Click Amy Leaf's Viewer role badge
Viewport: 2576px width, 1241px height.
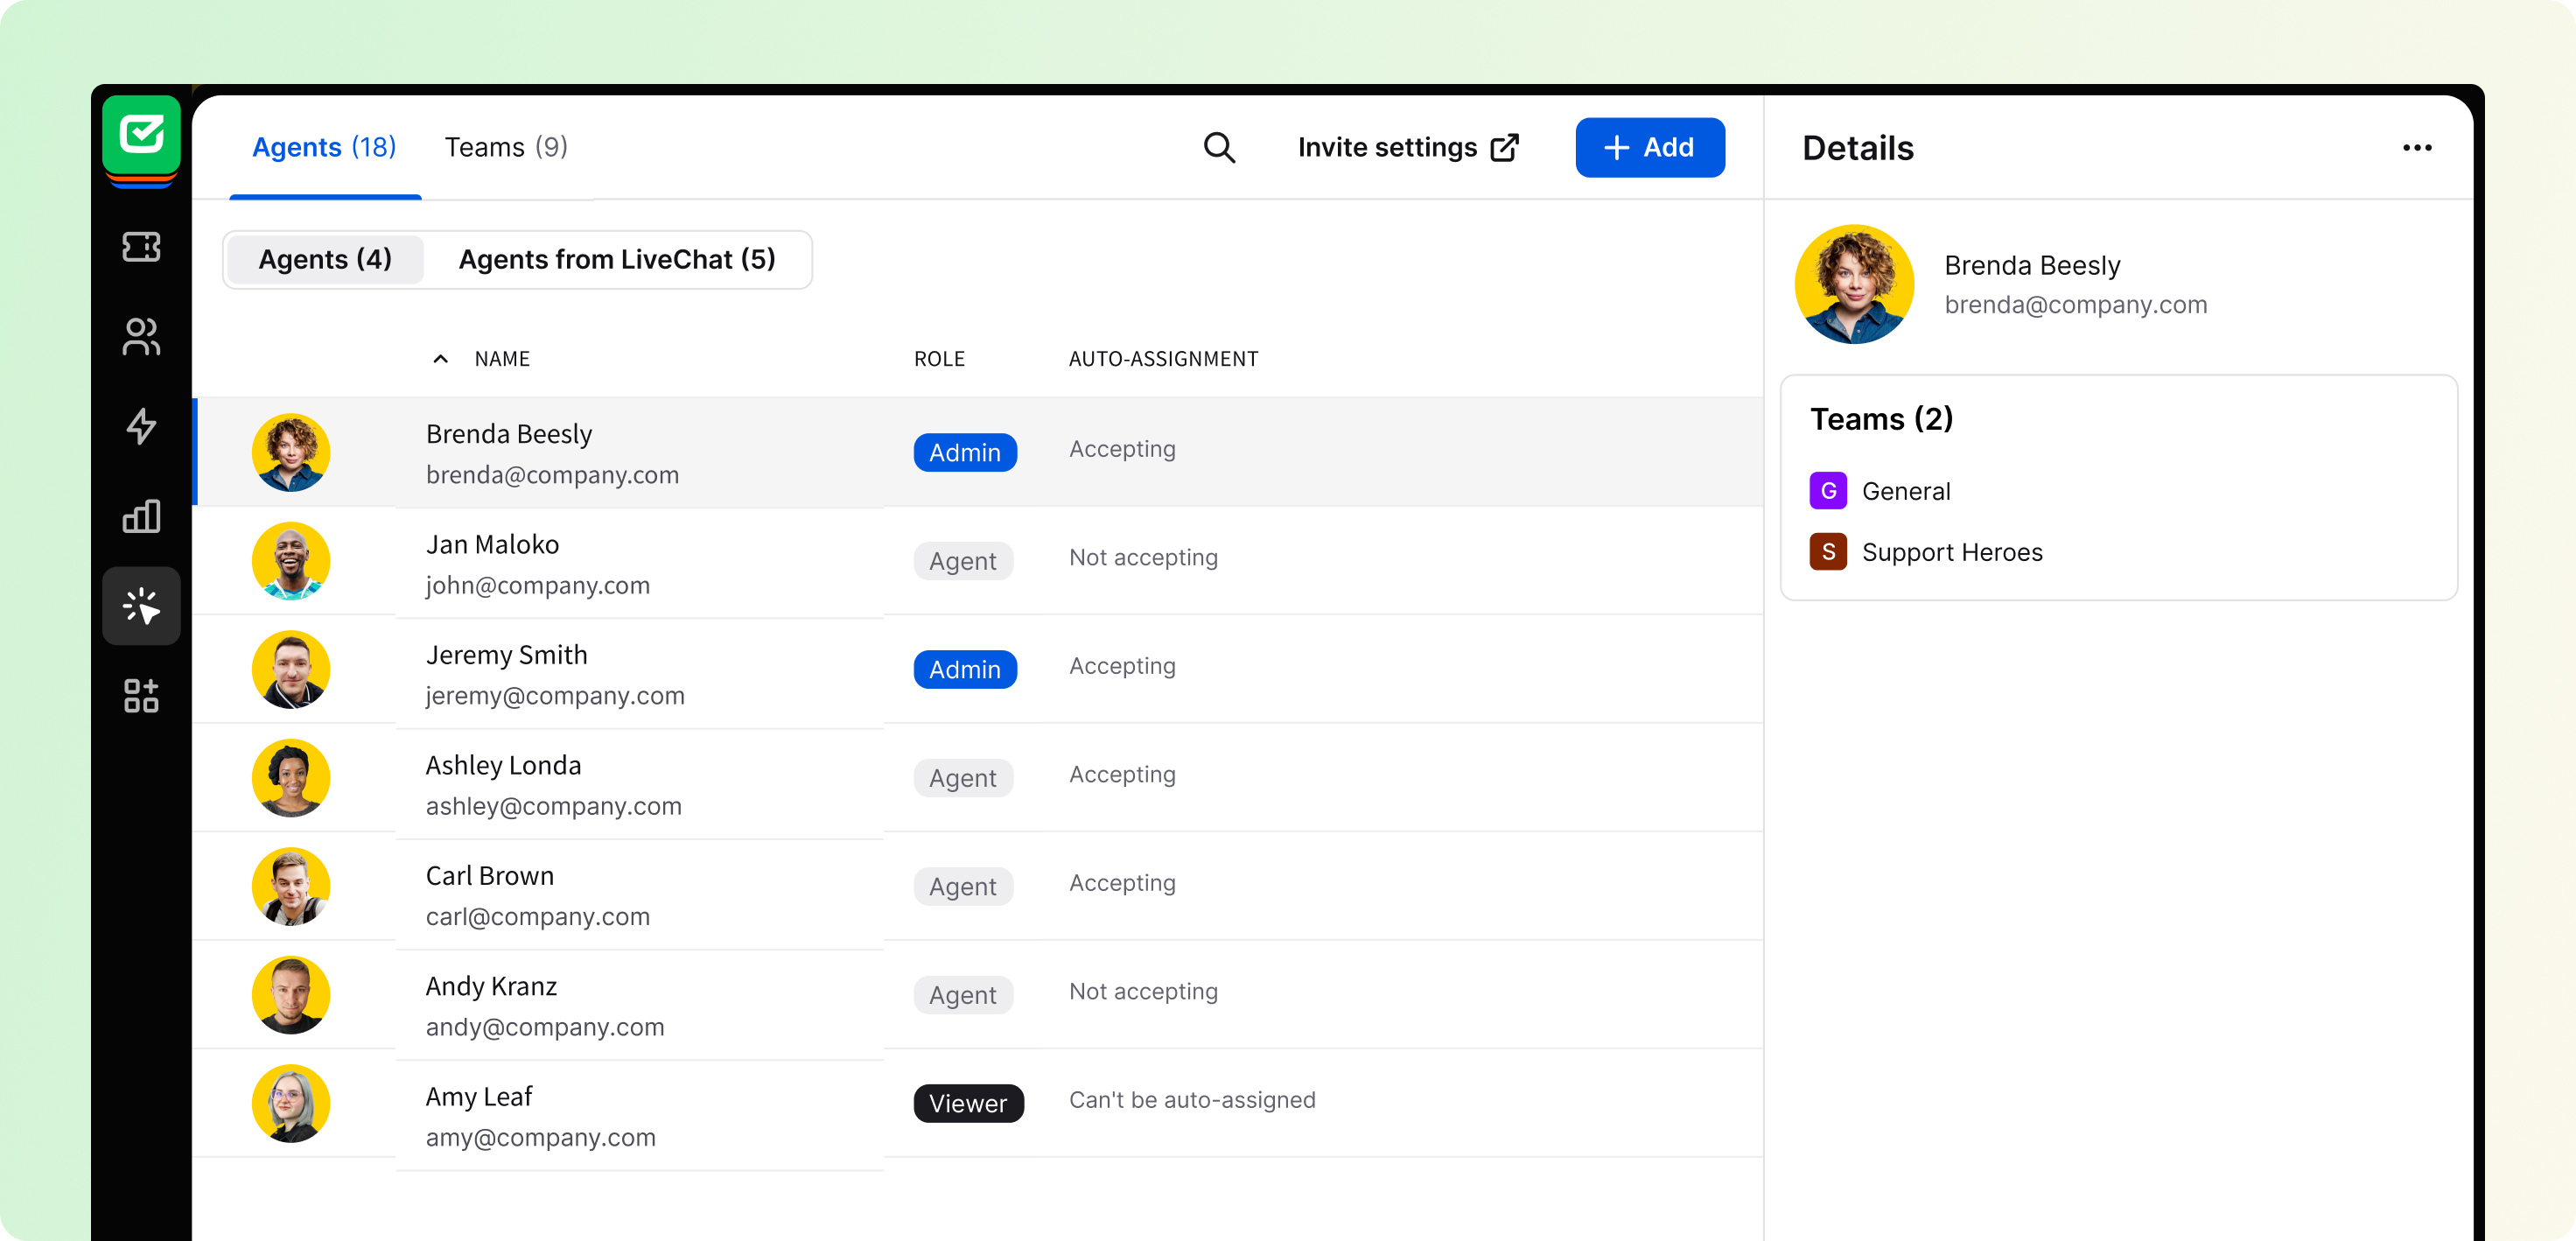pos(967,1103)
